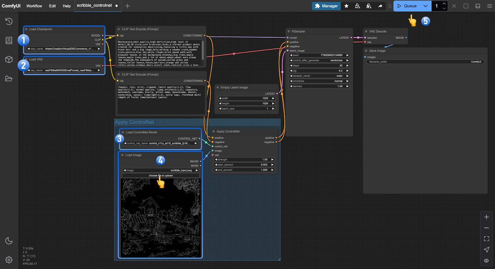Open settings gear icon
This screenshot has height=269, width=495.
coord(9,260)
